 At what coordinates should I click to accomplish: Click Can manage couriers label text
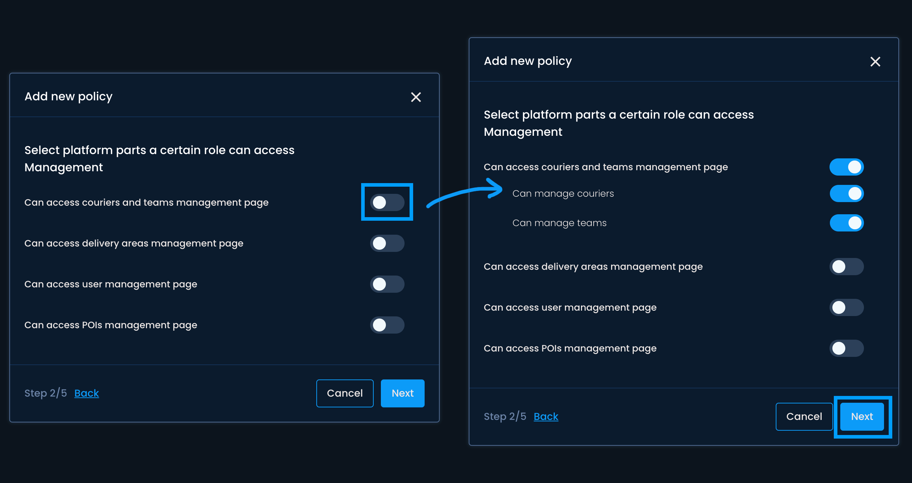pyautogui.click(x=563, y=193)
